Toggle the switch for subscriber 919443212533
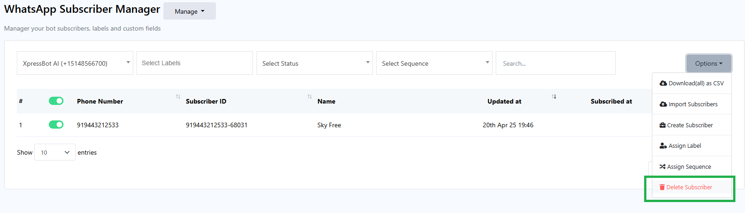 [x=56, y=125]
